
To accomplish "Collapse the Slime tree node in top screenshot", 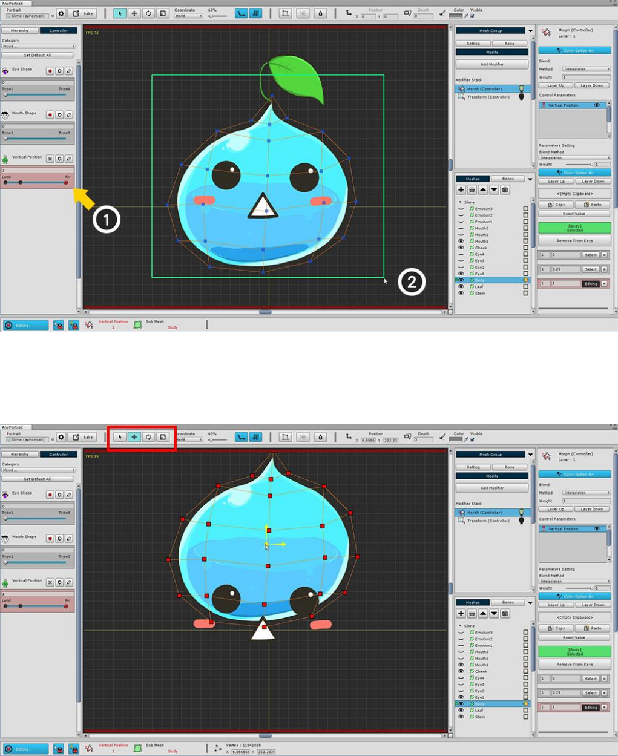I will (x=460, y=202).
